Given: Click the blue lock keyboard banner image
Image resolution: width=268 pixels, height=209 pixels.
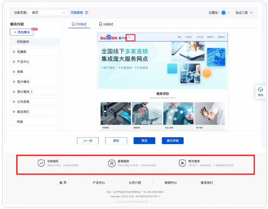Looking at the screenshot, I should point(216,57).
